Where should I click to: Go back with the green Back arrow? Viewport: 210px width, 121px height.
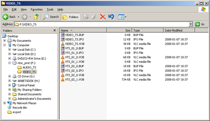(x=9, y=17)
